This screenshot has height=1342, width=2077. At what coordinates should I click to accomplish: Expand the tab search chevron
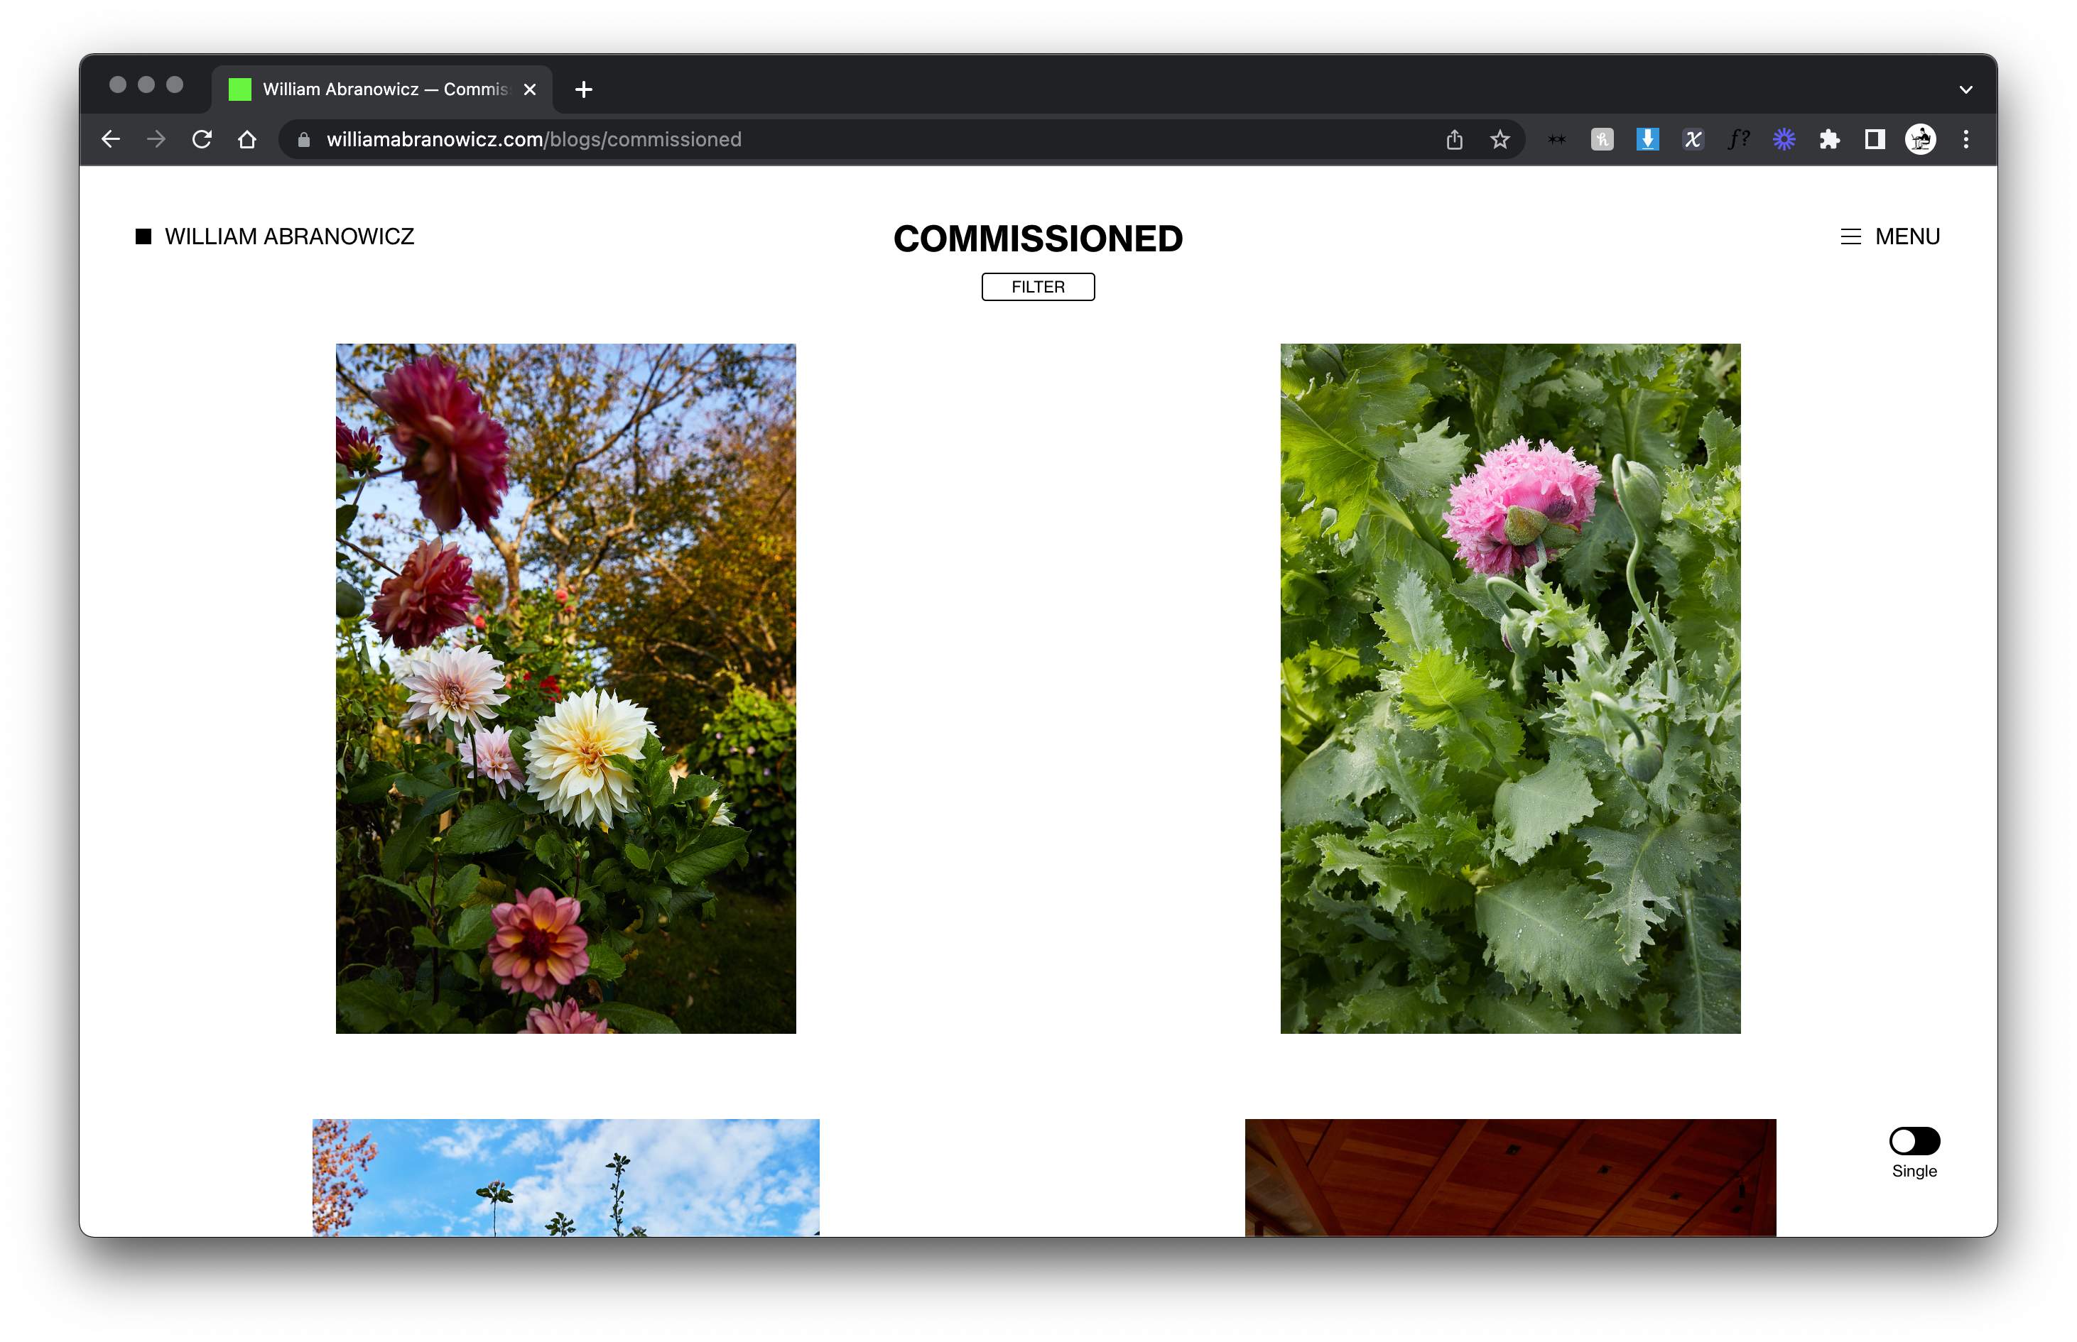(1965, 89)
